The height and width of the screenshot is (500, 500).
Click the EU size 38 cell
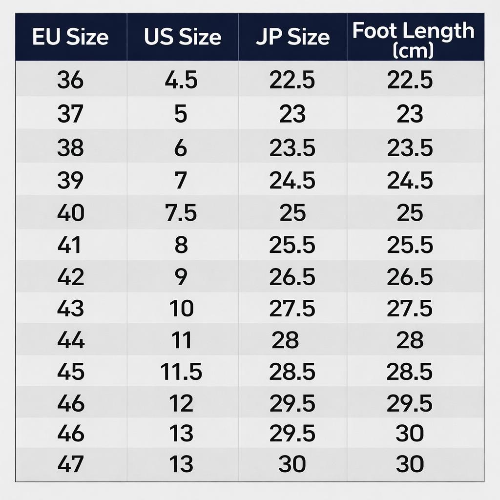(70, 147)
